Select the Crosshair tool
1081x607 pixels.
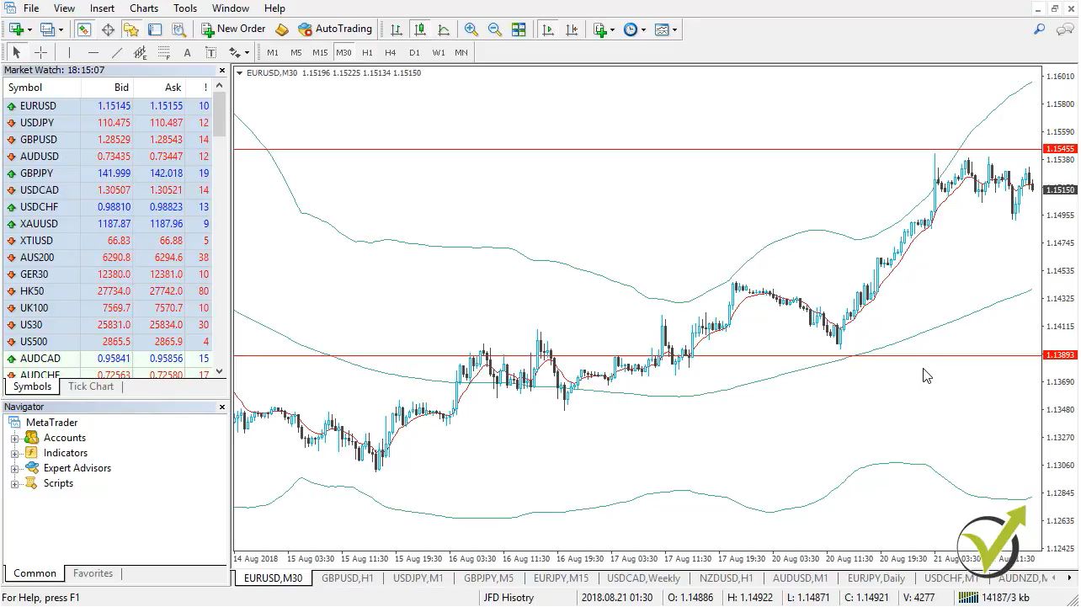tap(40, 52)
